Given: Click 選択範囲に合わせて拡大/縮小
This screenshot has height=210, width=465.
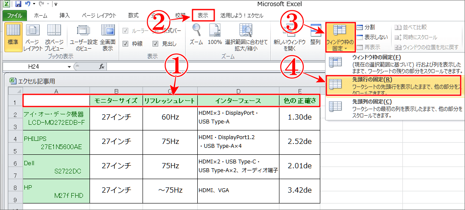Looking at the screenshot, I should (x=246, y=37).
